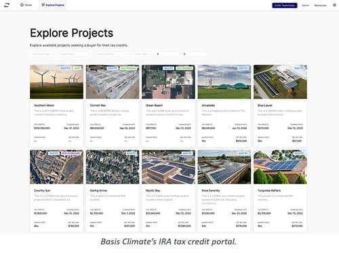Click the Explore Projects page heading
This screenshot has height=253, width=339.
72,33
